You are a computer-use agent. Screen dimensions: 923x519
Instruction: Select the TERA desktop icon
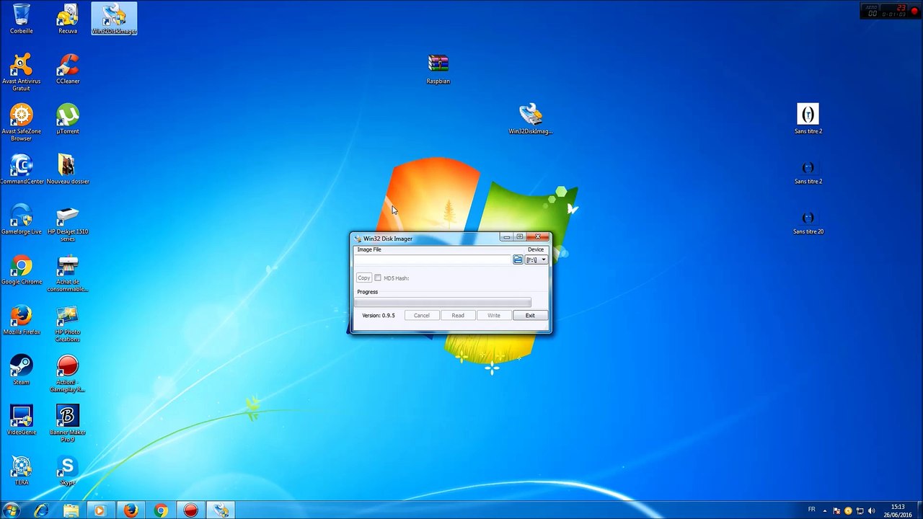click(x=22, y=471)
